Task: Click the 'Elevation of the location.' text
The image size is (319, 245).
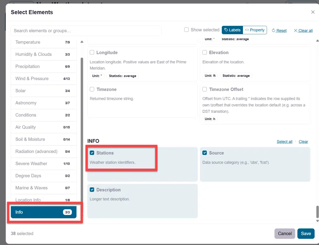Action: click(x=223, y=62)
